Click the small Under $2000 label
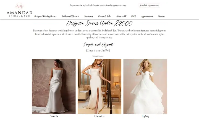Screen dimensions: 199x124 98,56
